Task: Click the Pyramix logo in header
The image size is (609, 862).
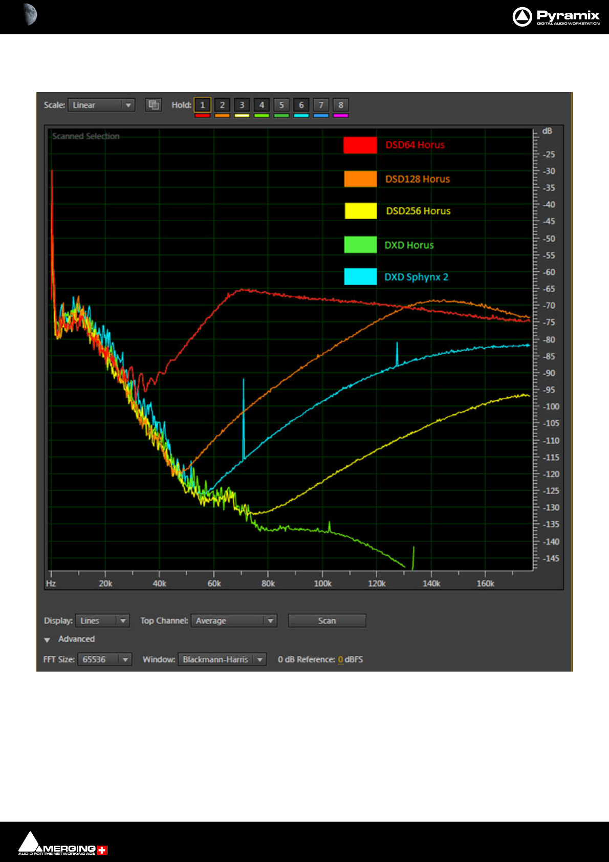Action: [x=556, y=17]
